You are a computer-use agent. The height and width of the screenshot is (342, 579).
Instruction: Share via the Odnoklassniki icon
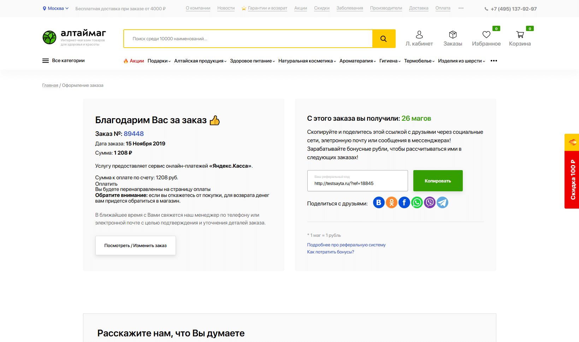coord(391,203)
